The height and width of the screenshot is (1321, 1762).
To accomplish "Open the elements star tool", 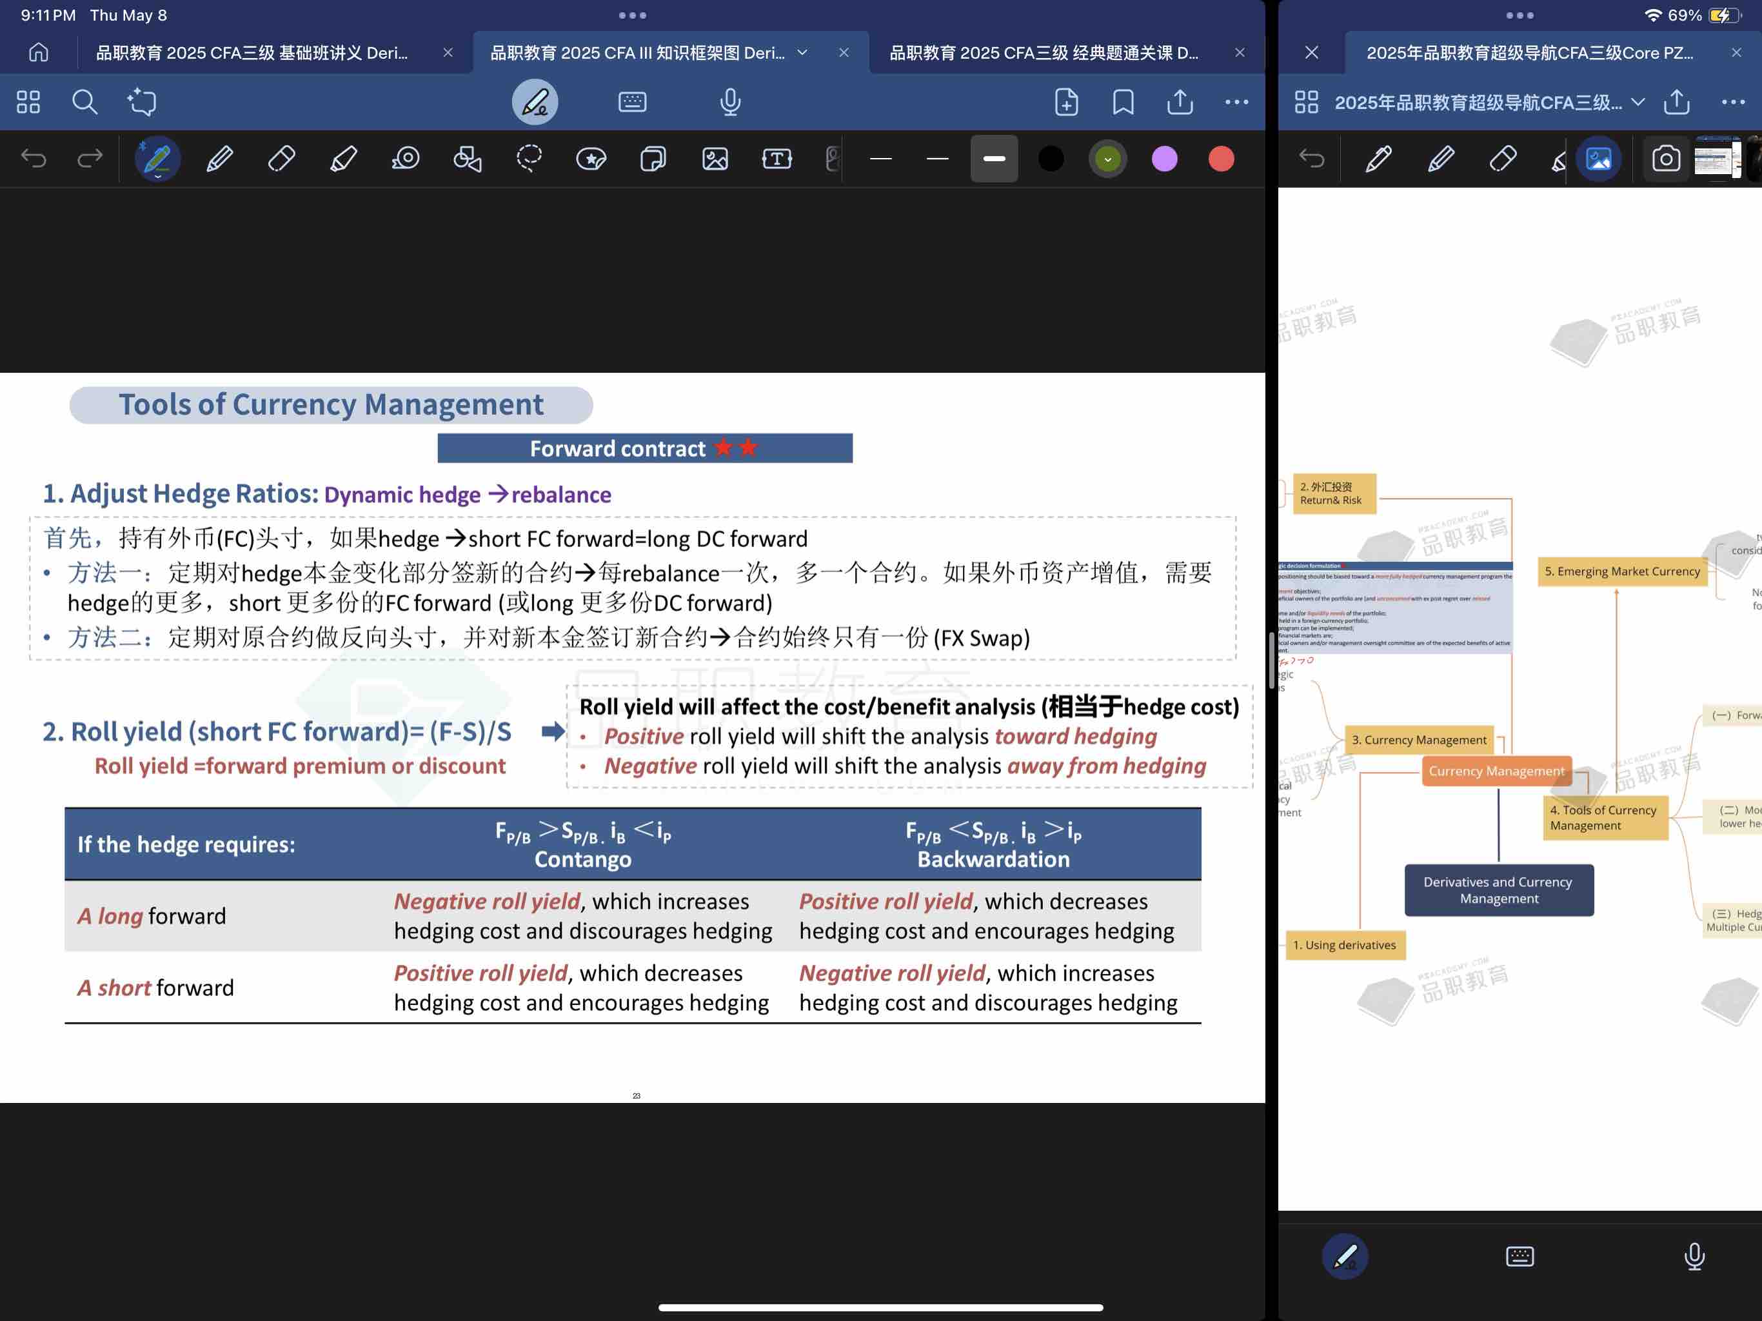I will point(591,159).
